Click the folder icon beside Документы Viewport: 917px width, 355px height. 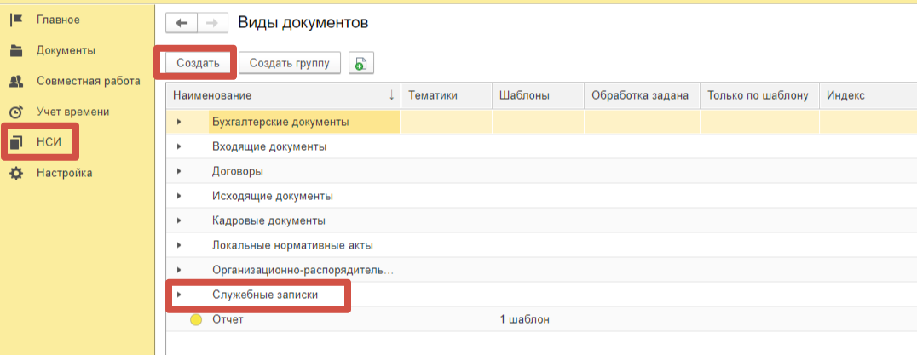pos(15,50)
